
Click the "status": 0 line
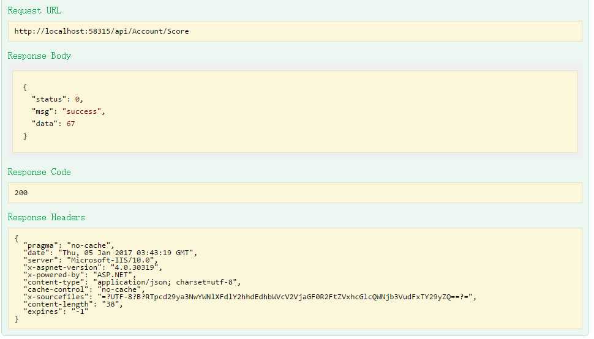coord(57,99)
